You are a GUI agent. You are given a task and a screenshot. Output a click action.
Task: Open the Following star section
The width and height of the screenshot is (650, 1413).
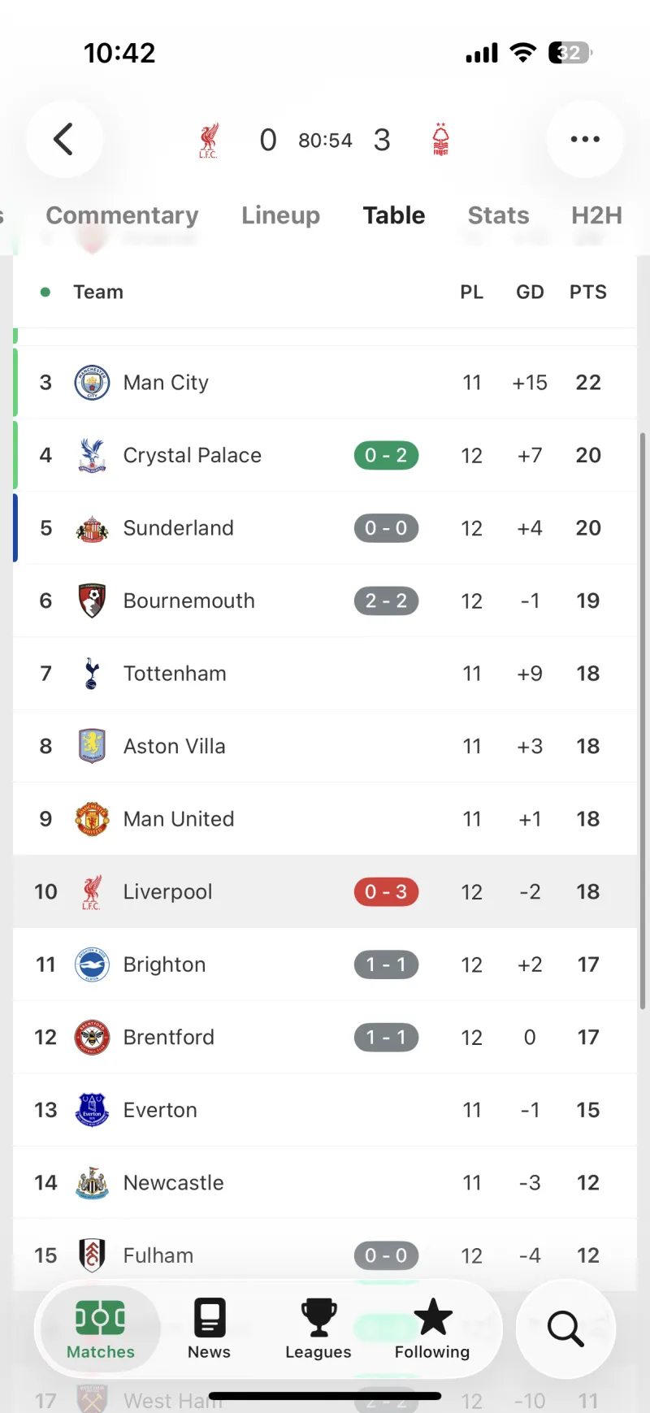432,1329
